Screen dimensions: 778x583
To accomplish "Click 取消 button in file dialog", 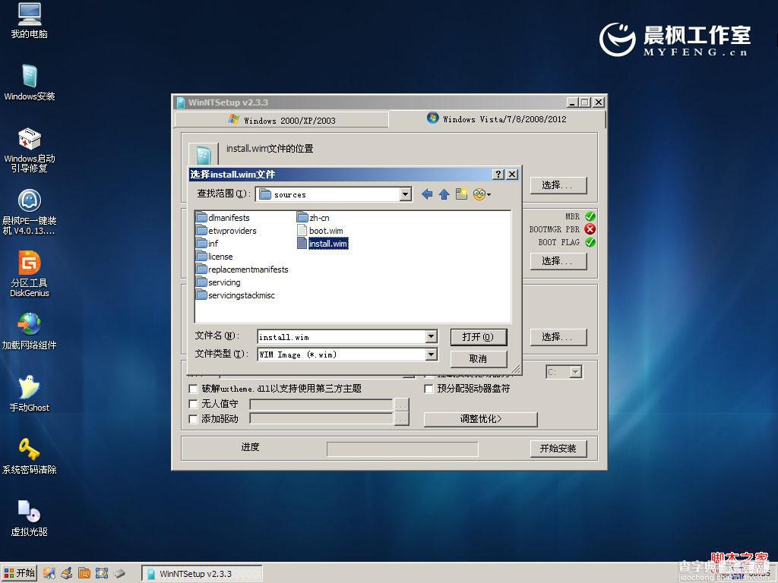I will (x=479, y=358).
